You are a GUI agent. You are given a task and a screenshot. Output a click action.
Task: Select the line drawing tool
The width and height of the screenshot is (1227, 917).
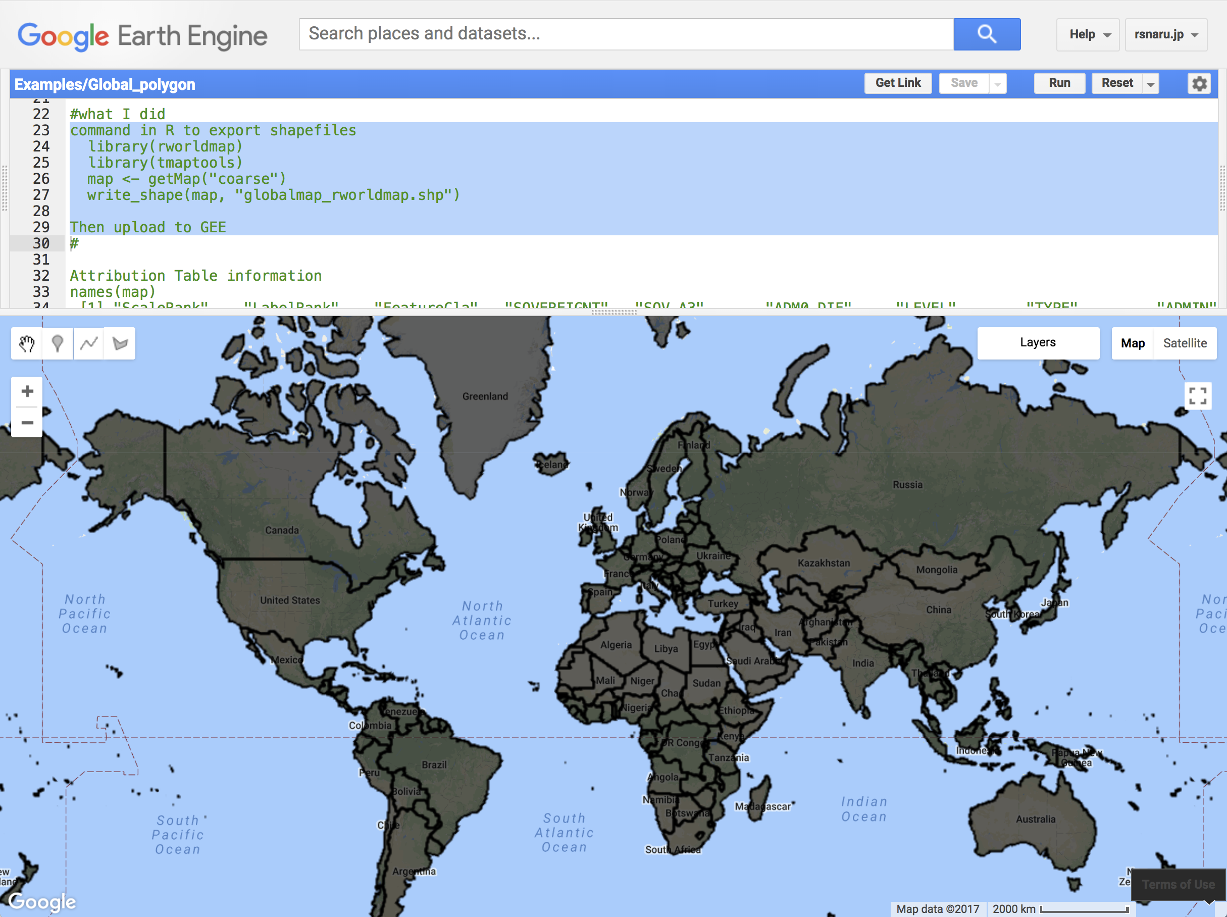[89, 343]
